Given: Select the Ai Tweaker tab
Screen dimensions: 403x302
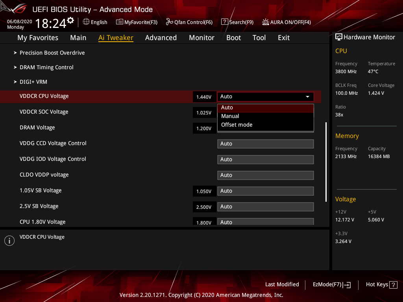Looking at the screenshot, I should point(116,38).
